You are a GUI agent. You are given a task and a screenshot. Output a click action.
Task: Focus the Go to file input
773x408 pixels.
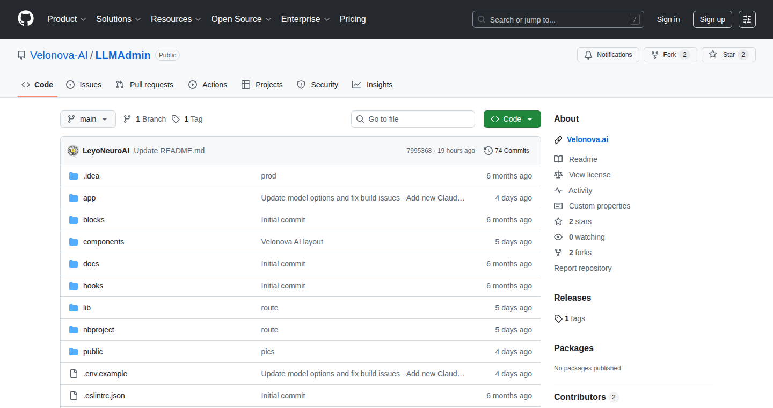point(413,119)
